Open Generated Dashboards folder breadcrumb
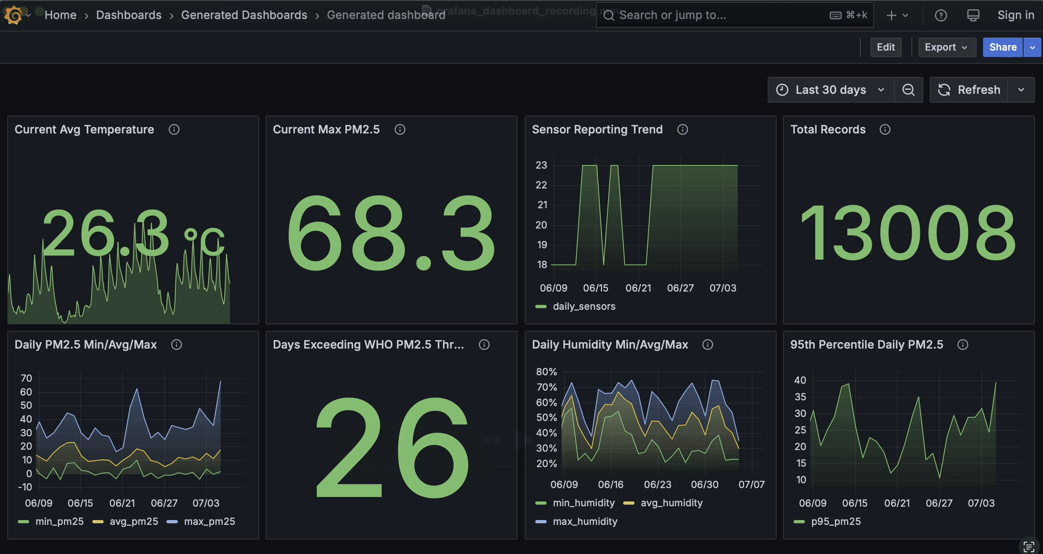This screenshot has height=554, width=1043. (x=244, y=15)
